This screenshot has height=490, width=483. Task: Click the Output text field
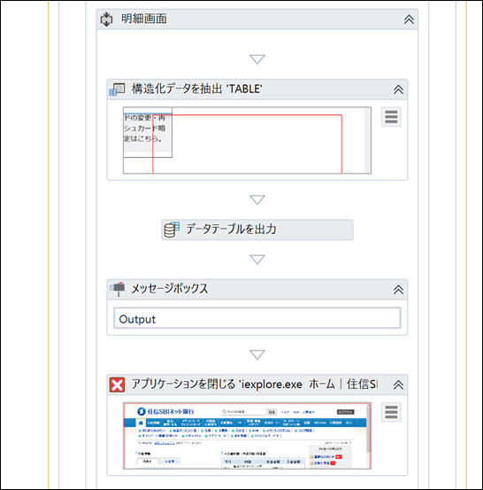(257, 318)
